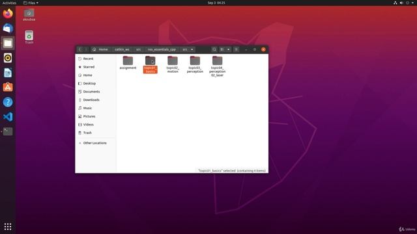
Task: Open Help from the dock
Action: [x=8, y=102]
